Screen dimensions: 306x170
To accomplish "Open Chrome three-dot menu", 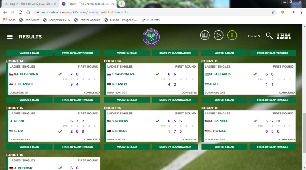I will click(x=301, y=12).
